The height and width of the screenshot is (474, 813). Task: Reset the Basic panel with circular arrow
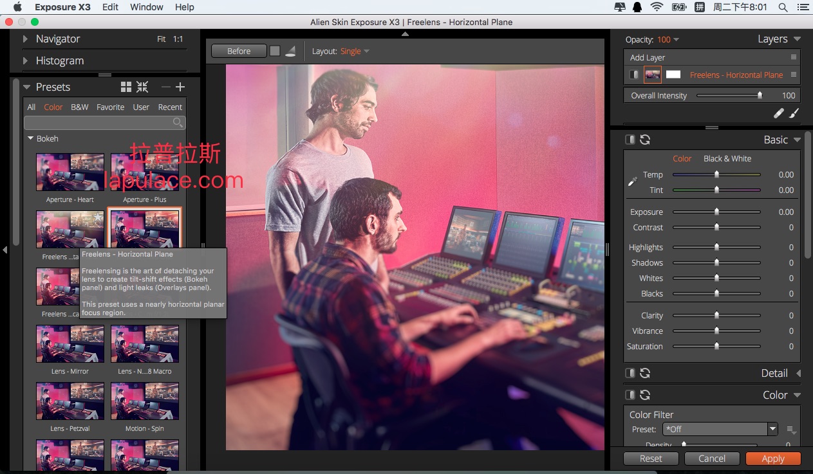pyautogui.click(x=645, y=140)
